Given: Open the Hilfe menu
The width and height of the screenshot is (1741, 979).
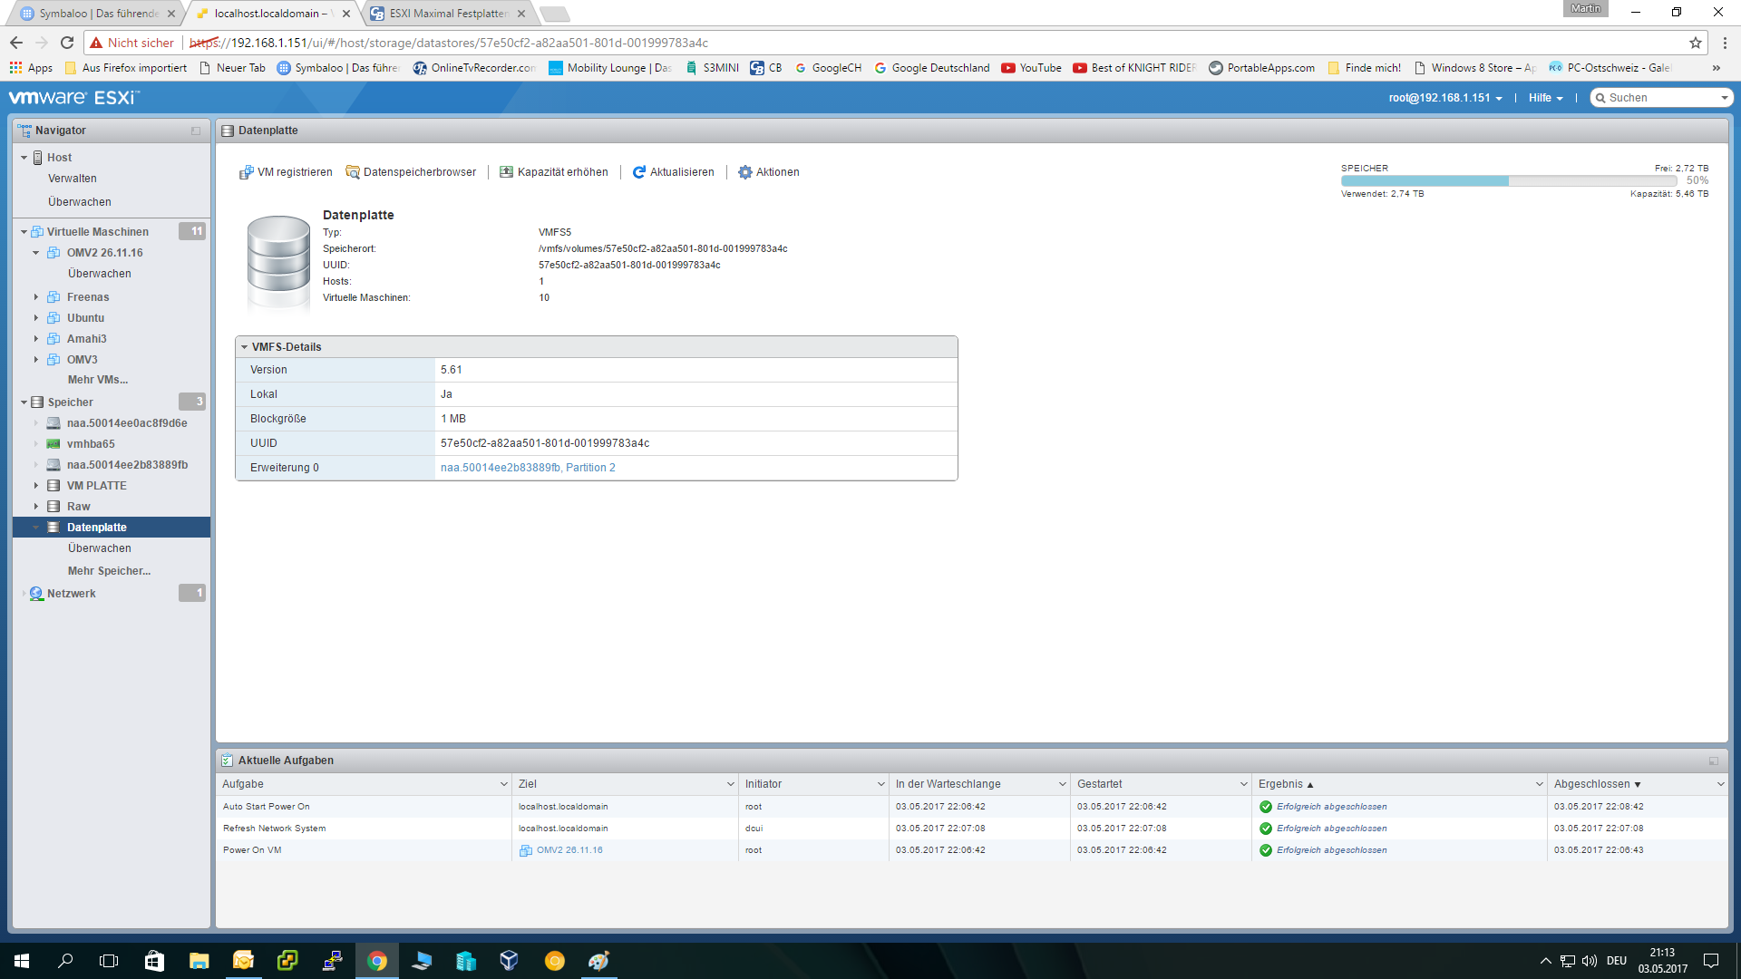Looking at the screenshot, I should tap(1545, 98).
